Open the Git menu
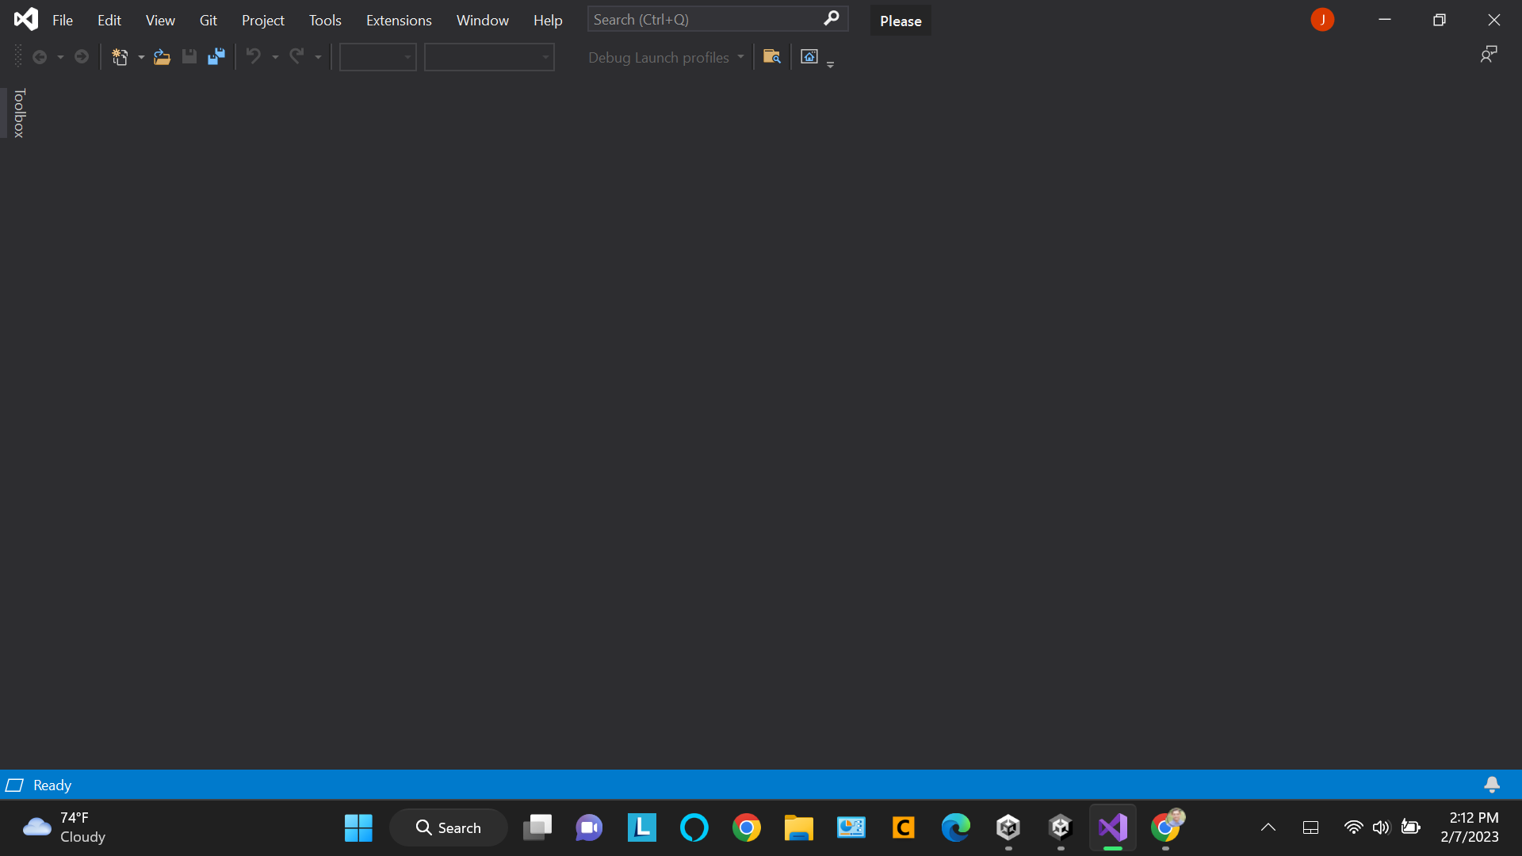This screenshot has height=856, width=1522. pos(208,20)
